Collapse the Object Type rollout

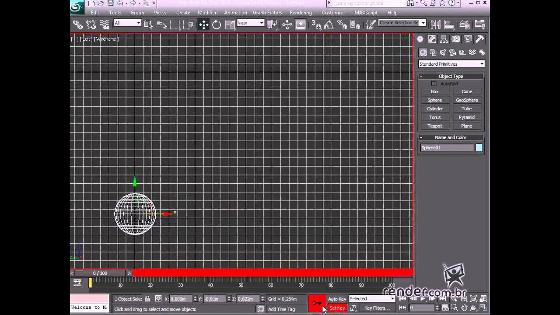click(x=451, y=76)
